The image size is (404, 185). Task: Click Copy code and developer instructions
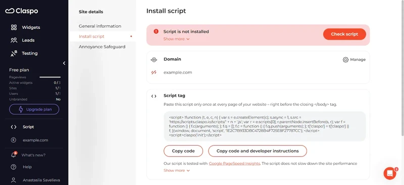tap(258, 151)
